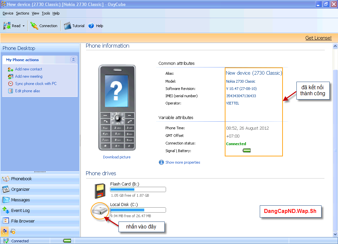This screenshot has height=244, width=338.
Task: Click the Local Disk (C:) usage bar
Action: [138, 210]
